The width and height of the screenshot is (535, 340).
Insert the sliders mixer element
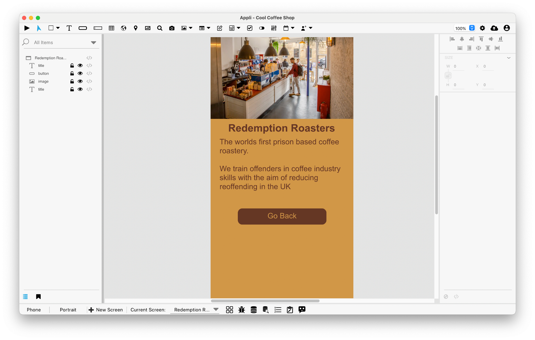coord(274,28)
